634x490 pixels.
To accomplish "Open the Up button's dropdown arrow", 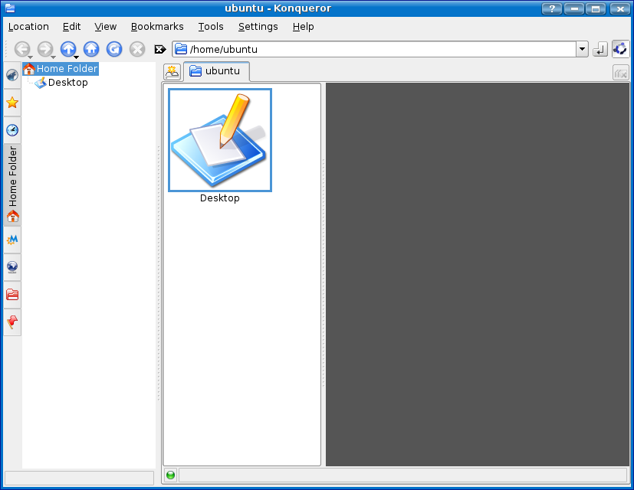I will [x=77, y=57].
